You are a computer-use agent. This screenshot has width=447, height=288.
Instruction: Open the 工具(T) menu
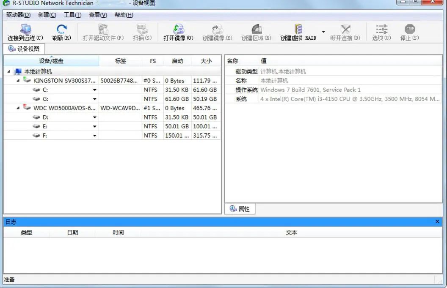pos(72,15)
